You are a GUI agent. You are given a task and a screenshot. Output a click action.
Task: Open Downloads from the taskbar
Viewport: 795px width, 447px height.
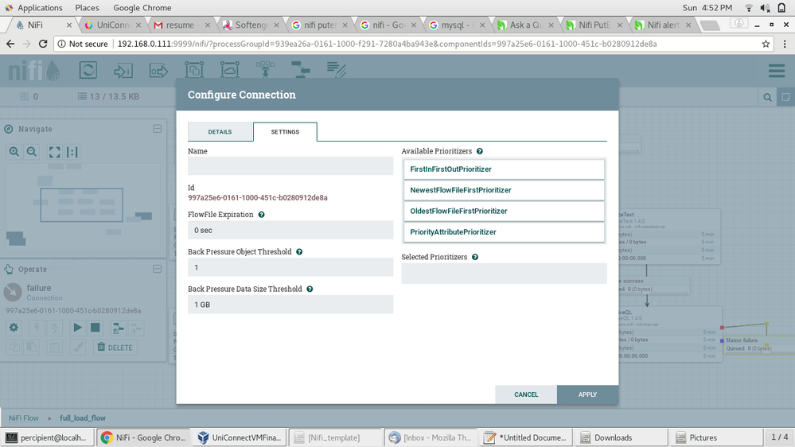[x=621, y=437]
